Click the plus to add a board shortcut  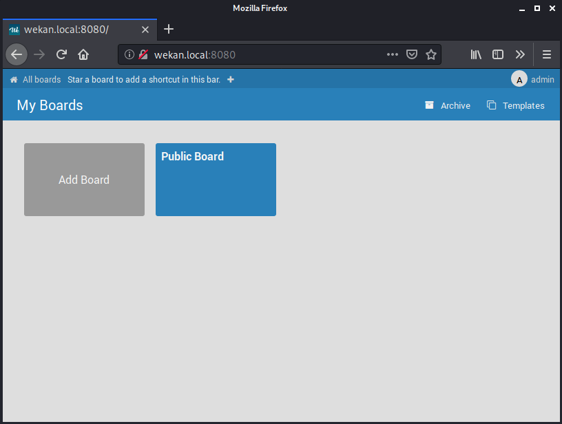tap(230, 79)
